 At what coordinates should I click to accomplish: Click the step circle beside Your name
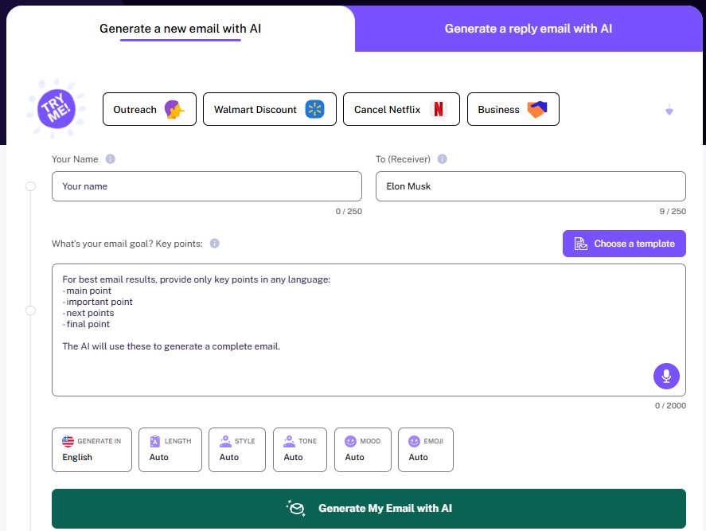coord(30,186)
